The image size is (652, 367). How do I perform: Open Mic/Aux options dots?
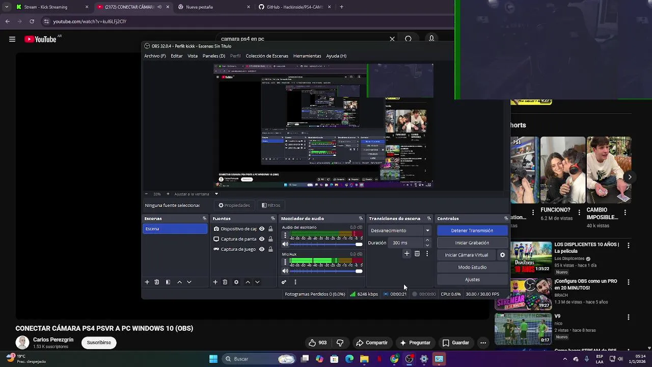click(x=285, y=262)
